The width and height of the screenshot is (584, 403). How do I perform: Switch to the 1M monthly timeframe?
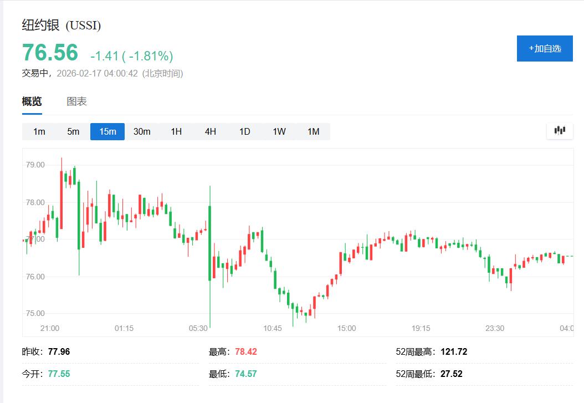click(x=314, y=131)
